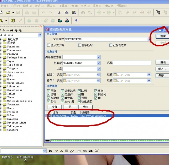Click the Print icon
The width and height of the screenshot is (169, 165).
27,13
